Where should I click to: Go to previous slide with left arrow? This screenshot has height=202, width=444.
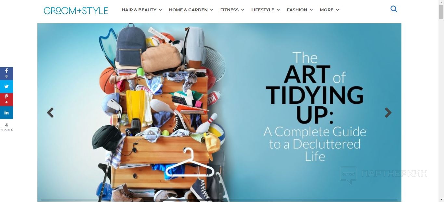point(50,113)
